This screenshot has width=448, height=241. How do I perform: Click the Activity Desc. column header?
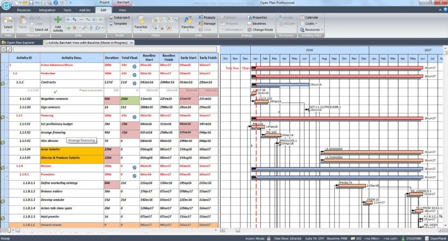click(x=72, y=58)
